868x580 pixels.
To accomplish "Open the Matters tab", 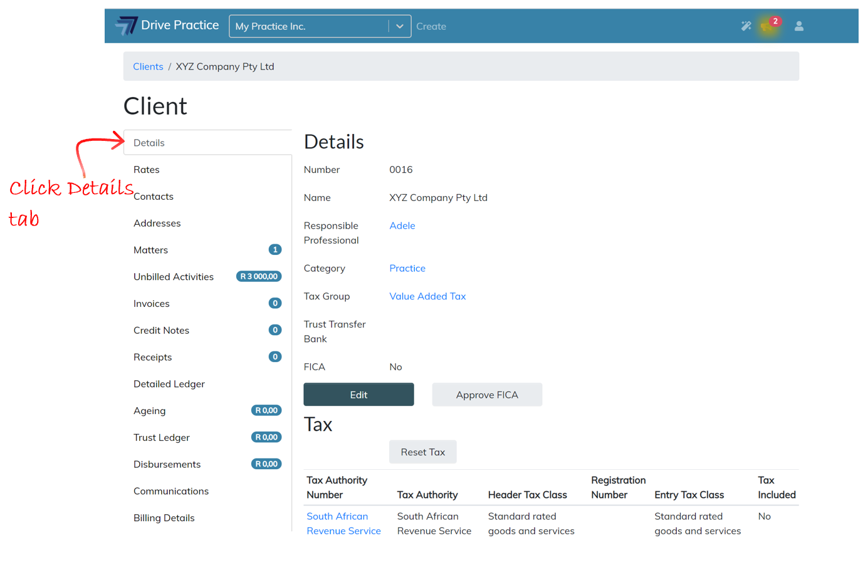I will (x=151, y=250).
